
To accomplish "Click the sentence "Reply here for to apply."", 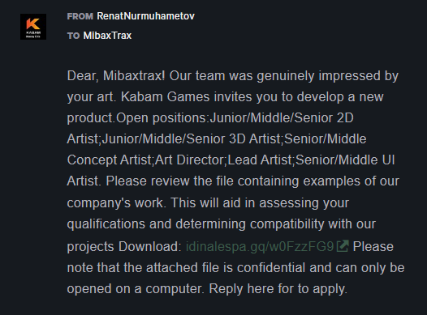I will pos(278,288).
